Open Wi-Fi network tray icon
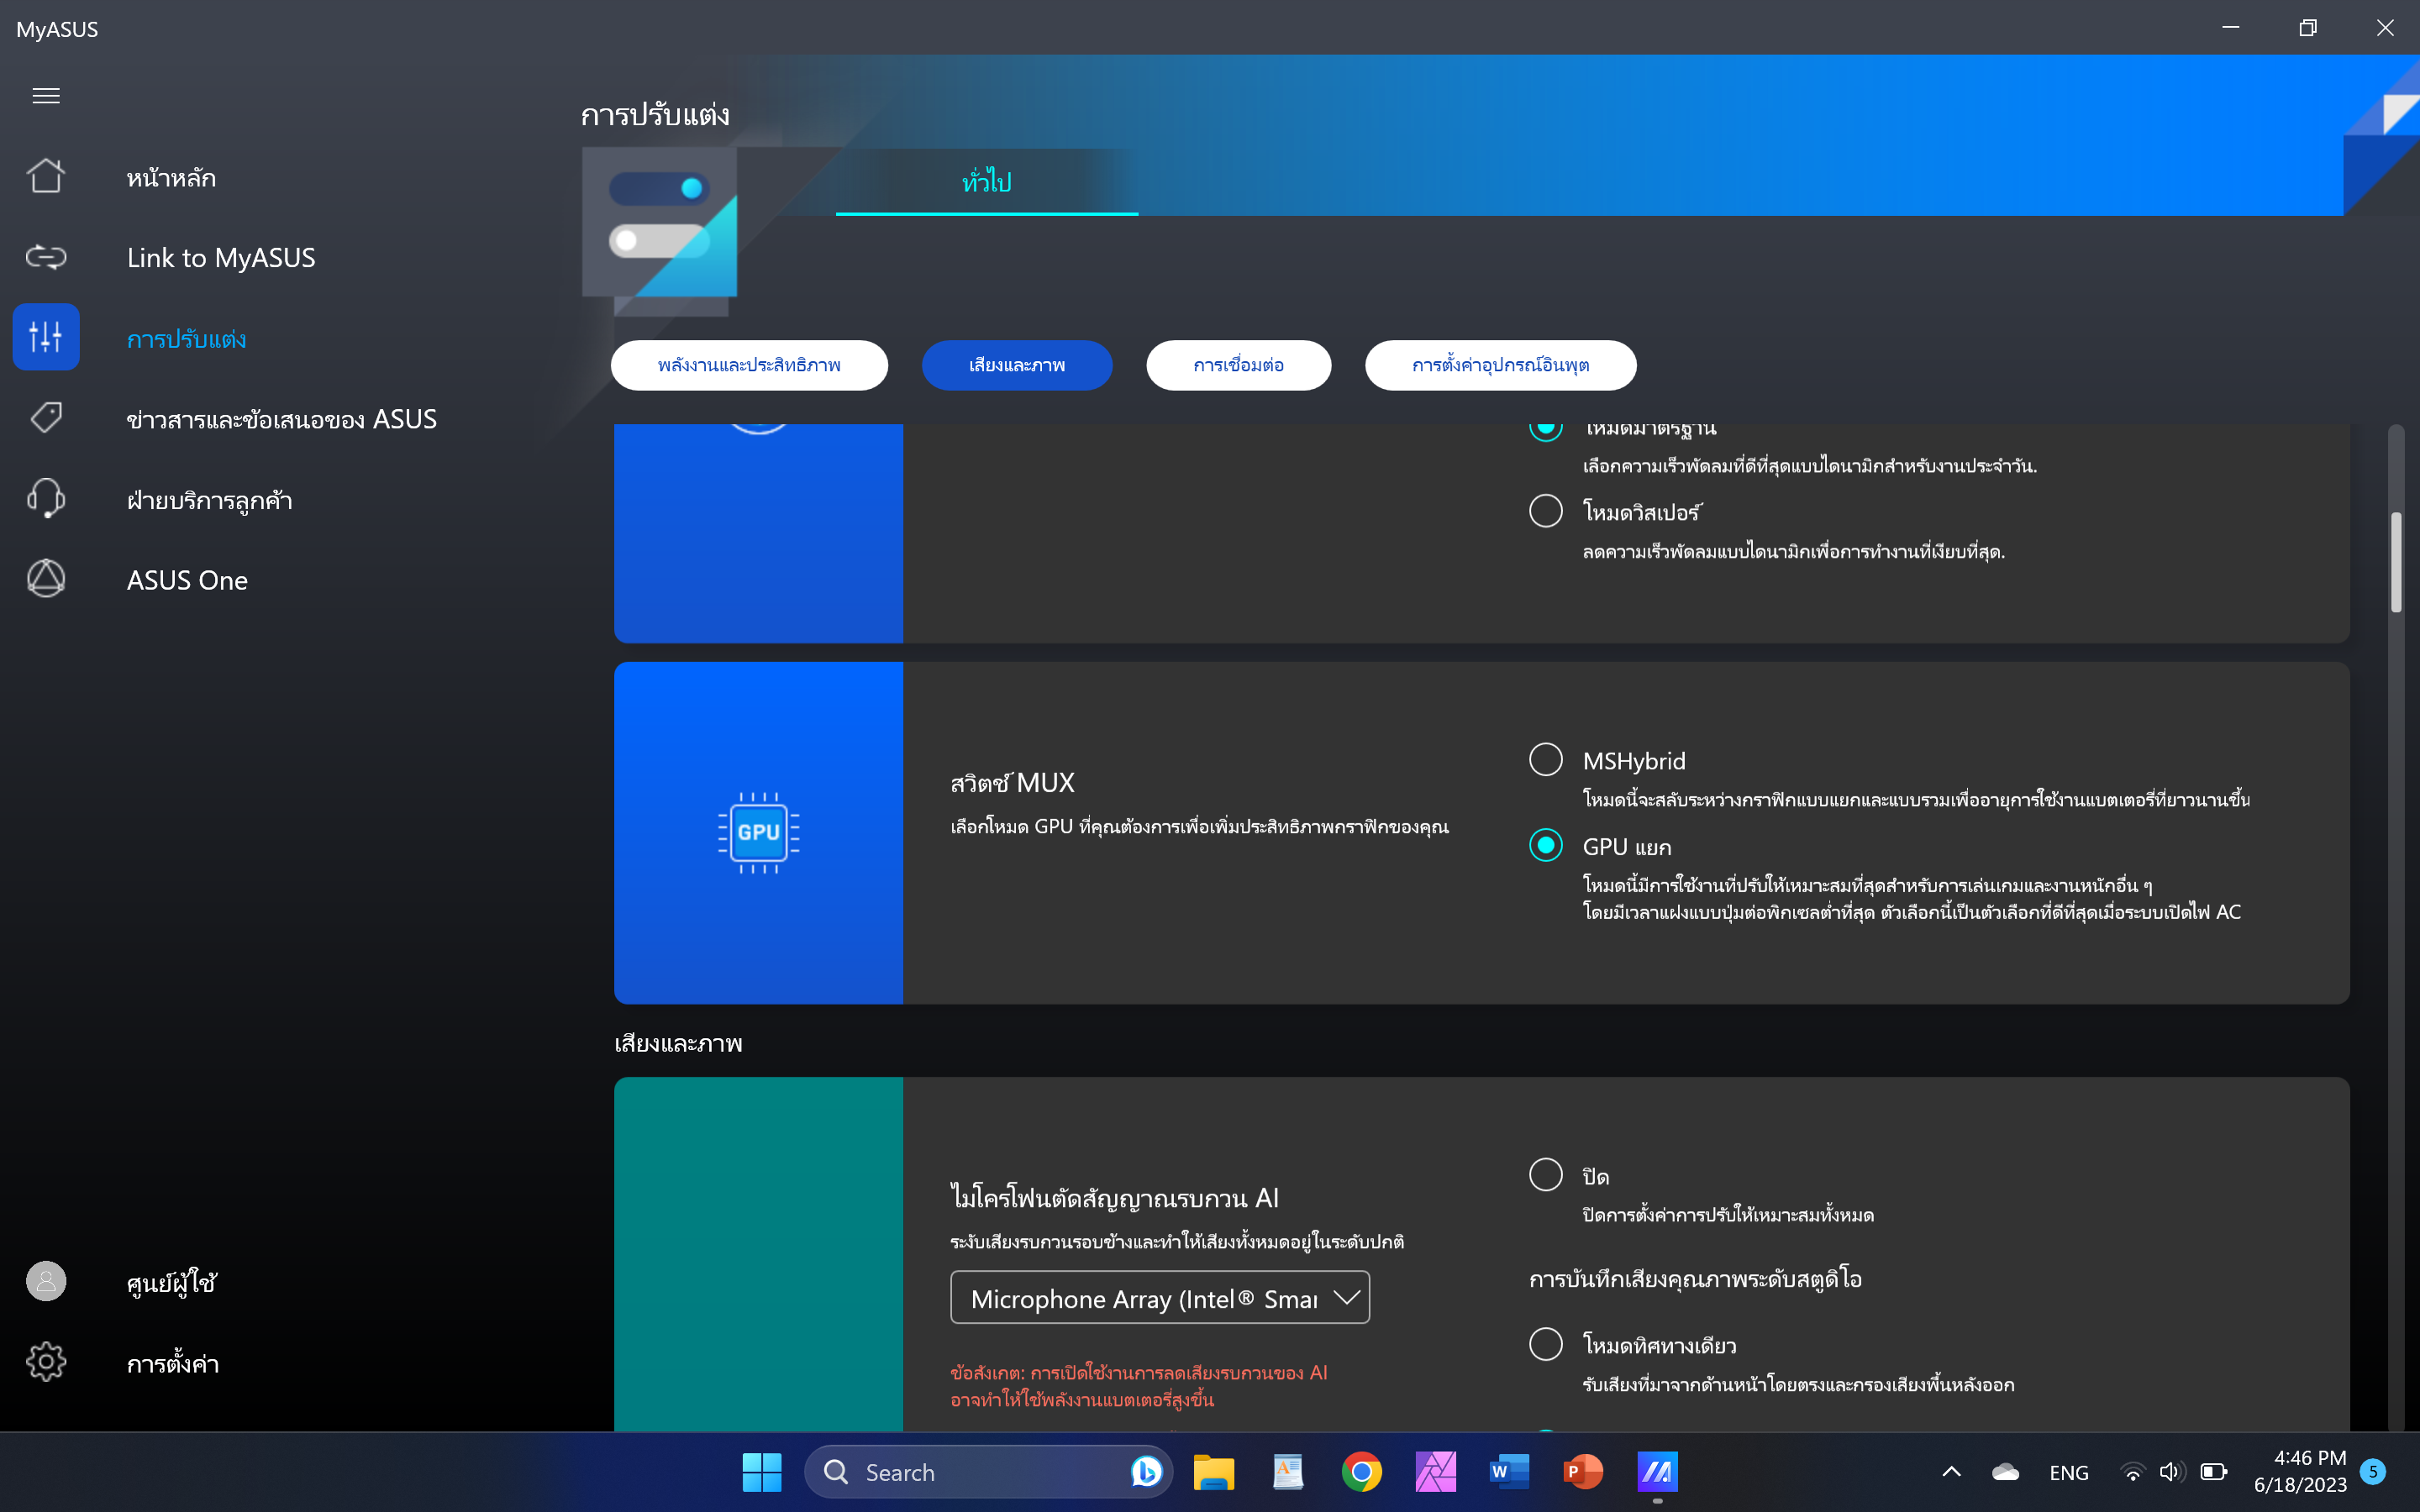The width and height of the screenshot is (2420, 1512). click(x=2132, y=1472)
